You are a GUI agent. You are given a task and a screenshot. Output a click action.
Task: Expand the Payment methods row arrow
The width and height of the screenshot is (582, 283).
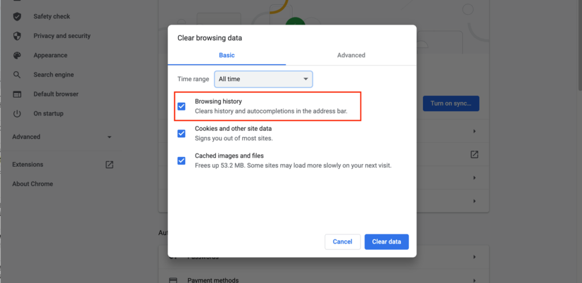coord(474,280)
